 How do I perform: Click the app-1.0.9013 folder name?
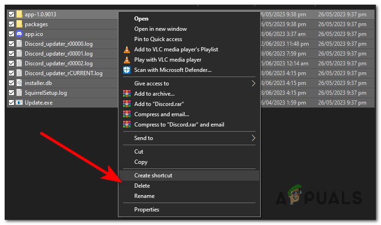[x=40, y=14]
